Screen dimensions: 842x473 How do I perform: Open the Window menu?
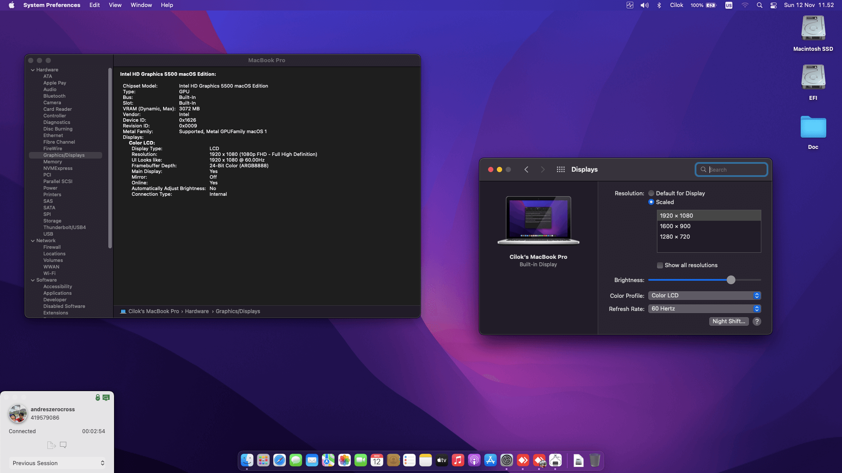click(141, 5)
